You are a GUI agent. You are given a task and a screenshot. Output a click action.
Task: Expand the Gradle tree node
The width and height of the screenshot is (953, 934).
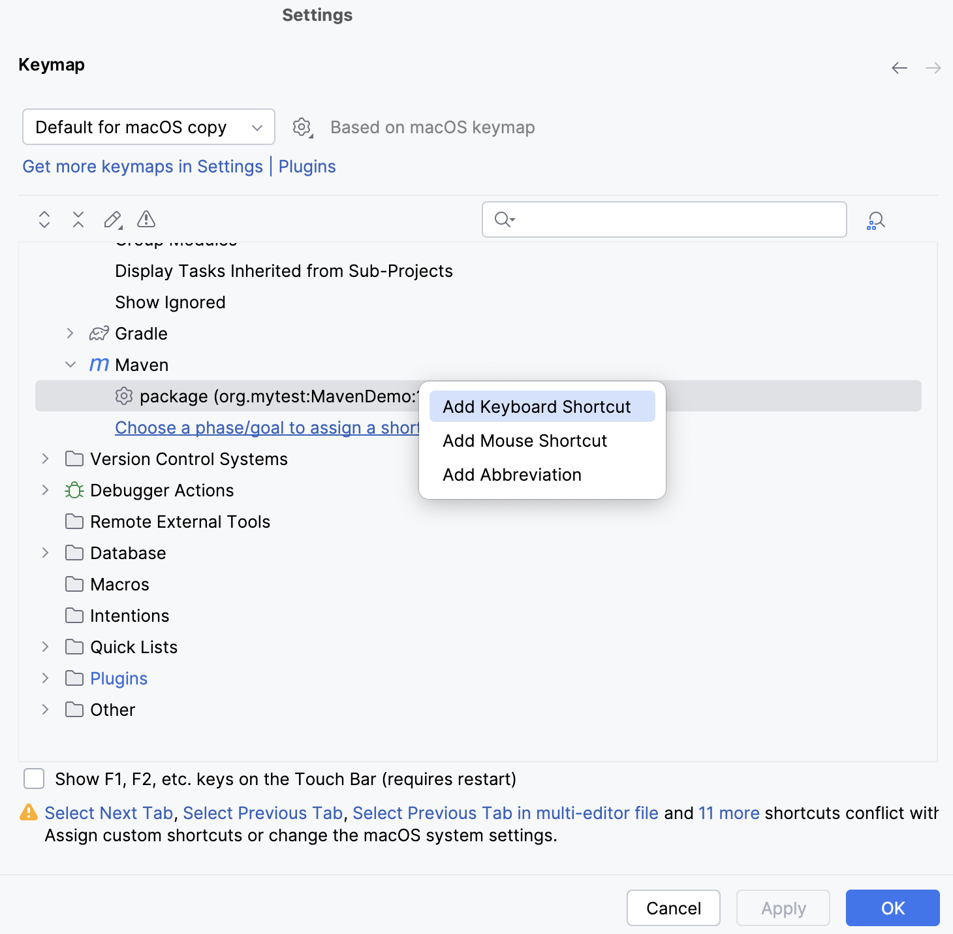point(70,333)
